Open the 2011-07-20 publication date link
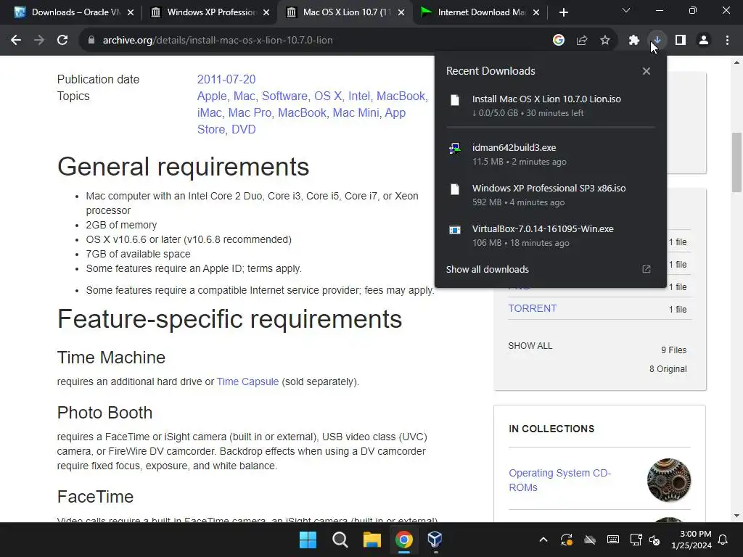743x557 pixels. pos(226,79)
